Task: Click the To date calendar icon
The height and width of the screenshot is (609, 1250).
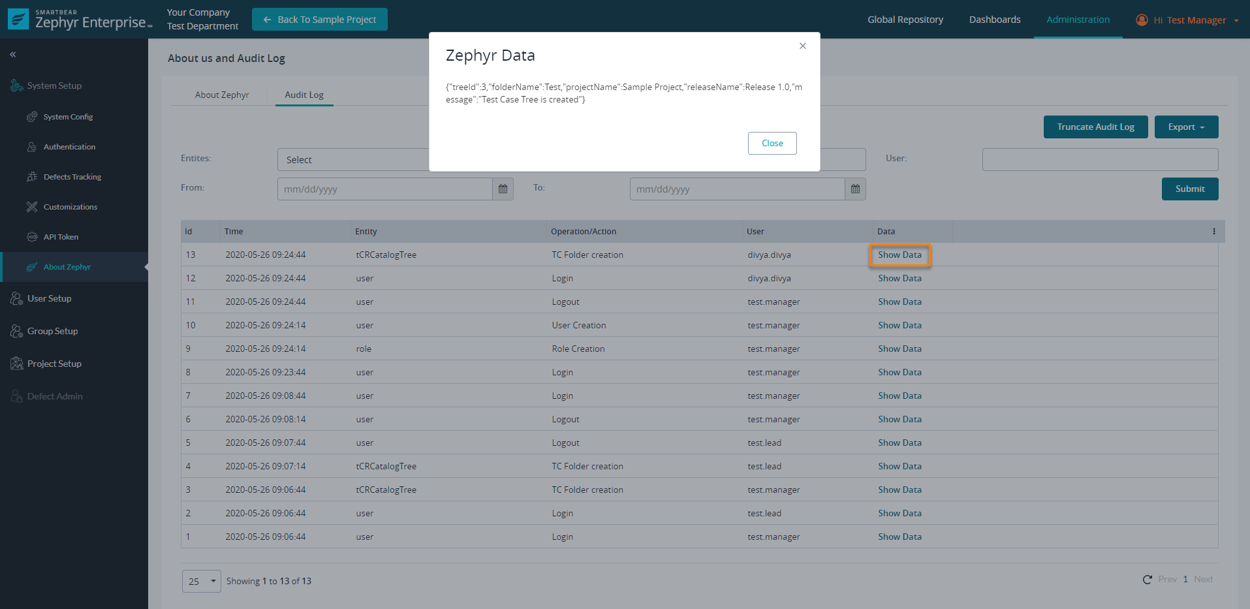Action: tap(855, 189)
